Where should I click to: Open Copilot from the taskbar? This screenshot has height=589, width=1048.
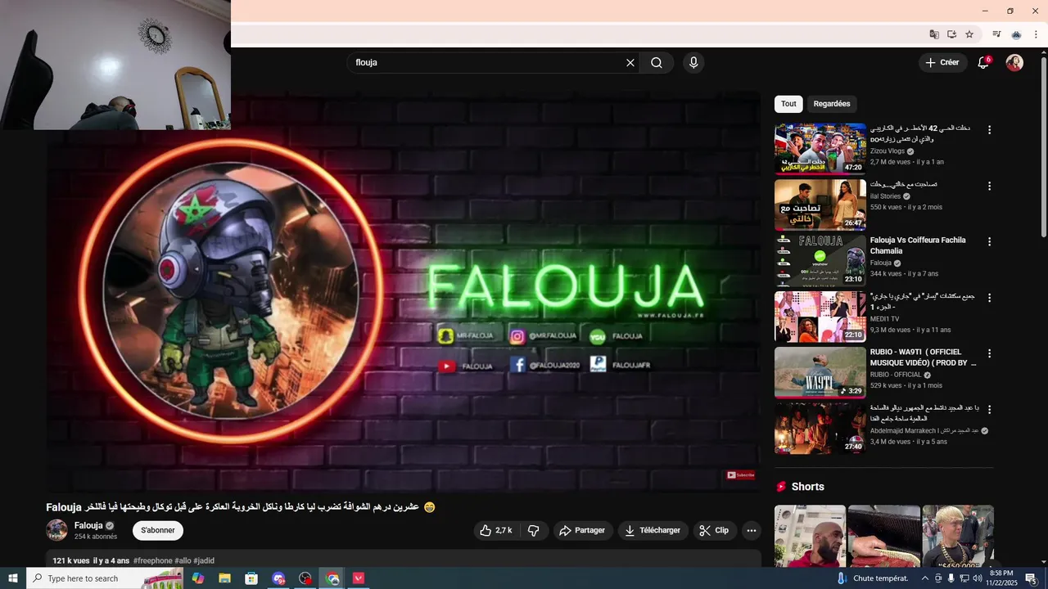[x=198, y=578]
